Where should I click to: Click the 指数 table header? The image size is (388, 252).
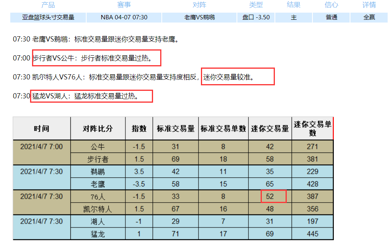pos(139,128)
